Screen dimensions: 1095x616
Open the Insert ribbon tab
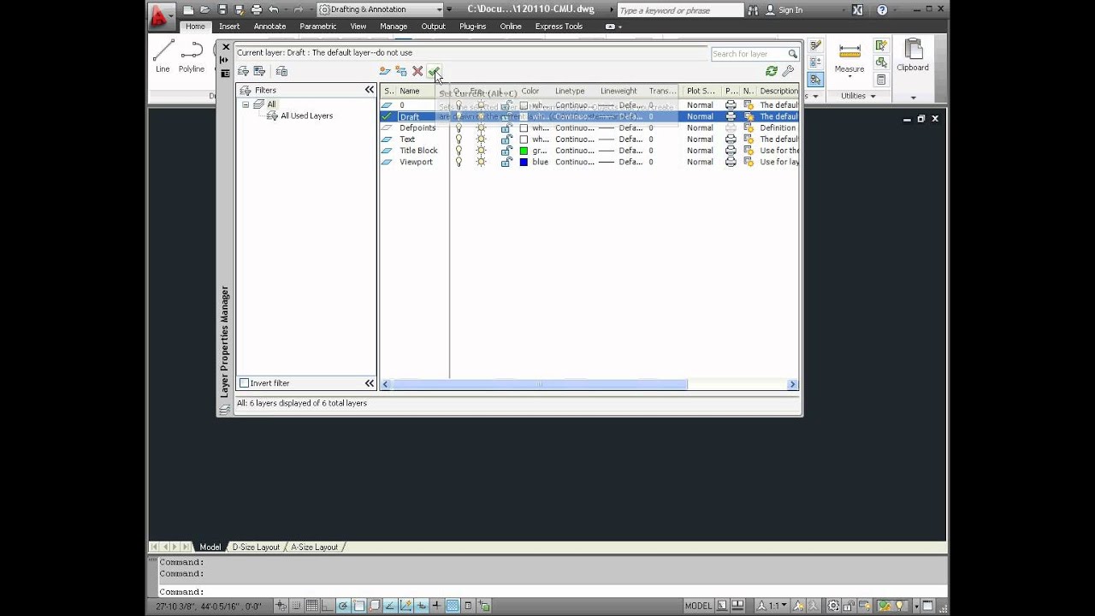[228, 27]
